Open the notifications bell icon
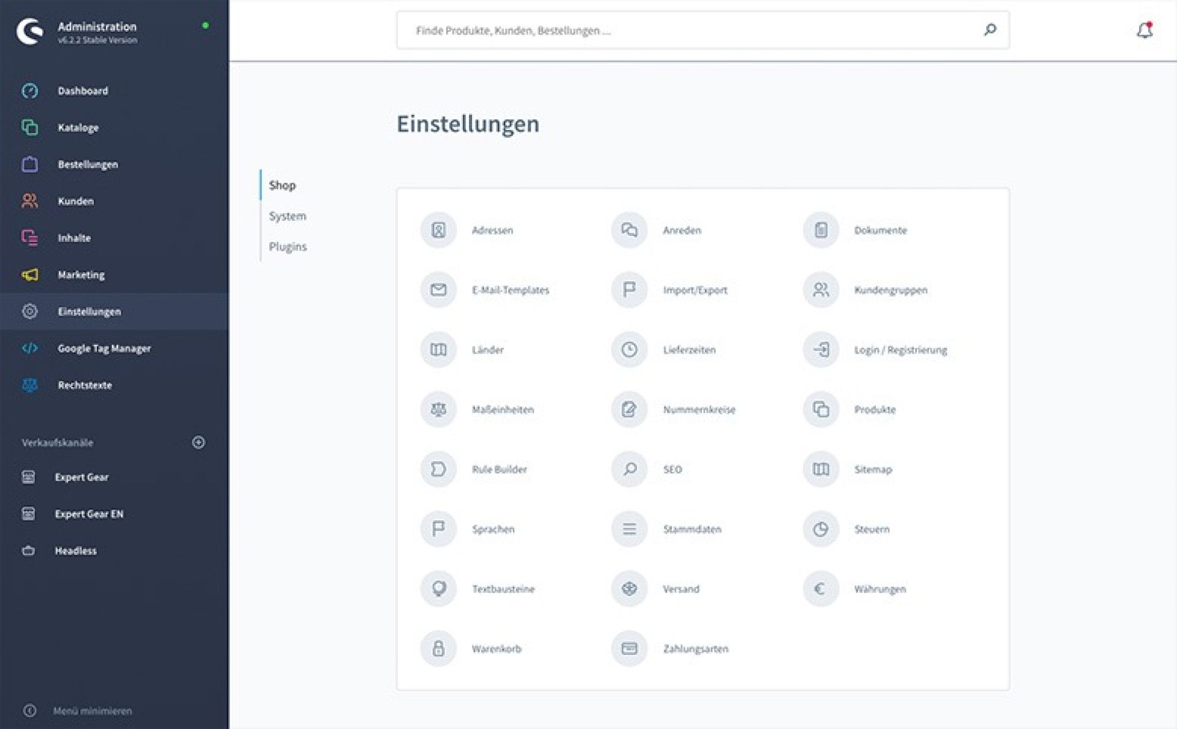The image size is (1177, 729). [1144, 30]
